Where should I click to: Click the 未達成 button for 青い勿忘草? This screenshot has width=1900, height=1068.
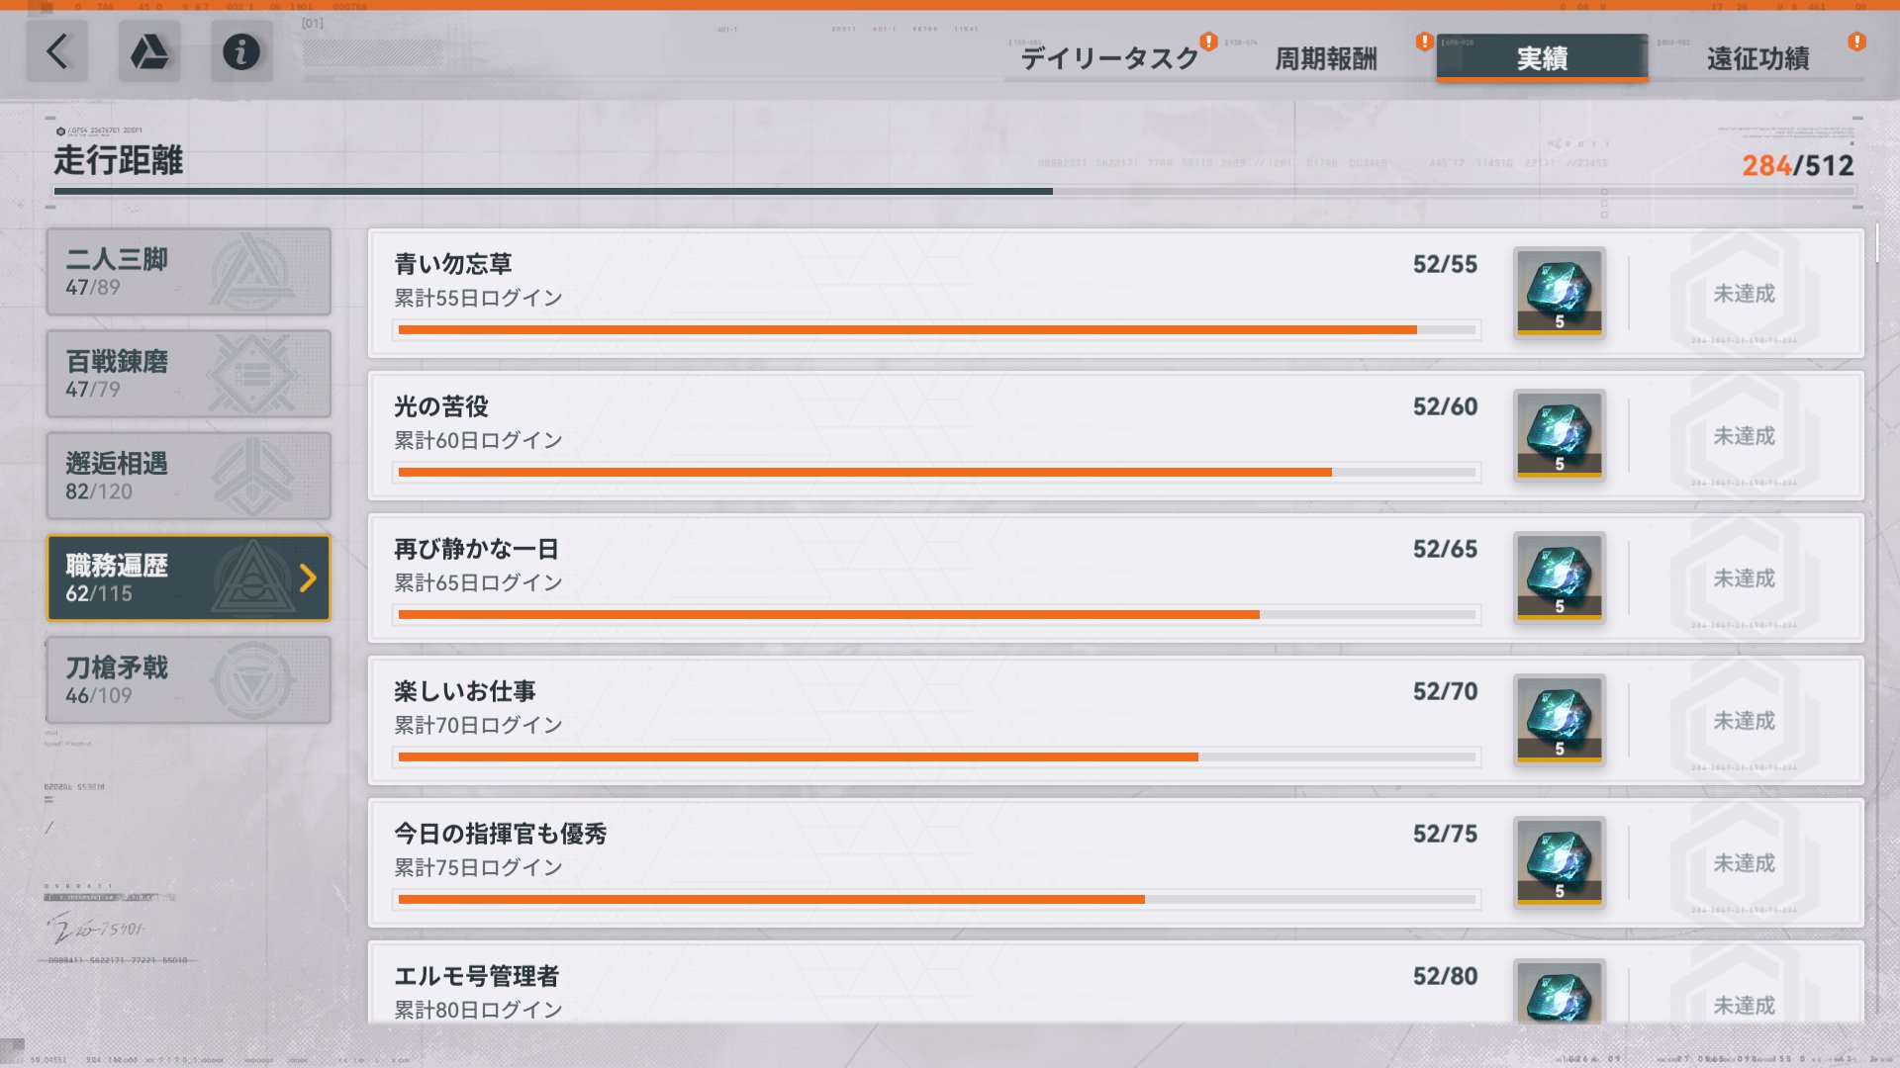tap(1744, 294)
